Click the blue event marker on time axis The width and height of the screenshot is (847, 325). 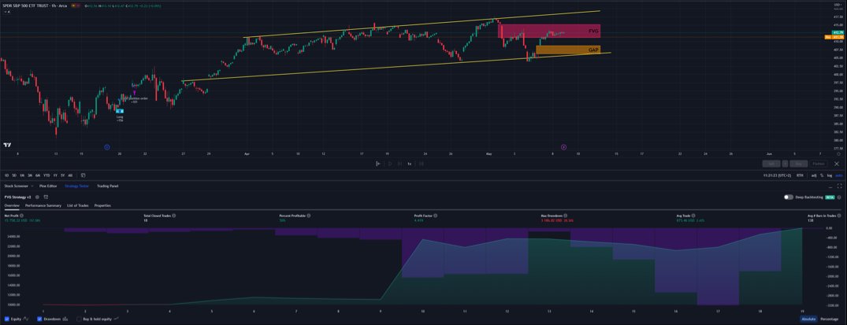pos(107,147)
